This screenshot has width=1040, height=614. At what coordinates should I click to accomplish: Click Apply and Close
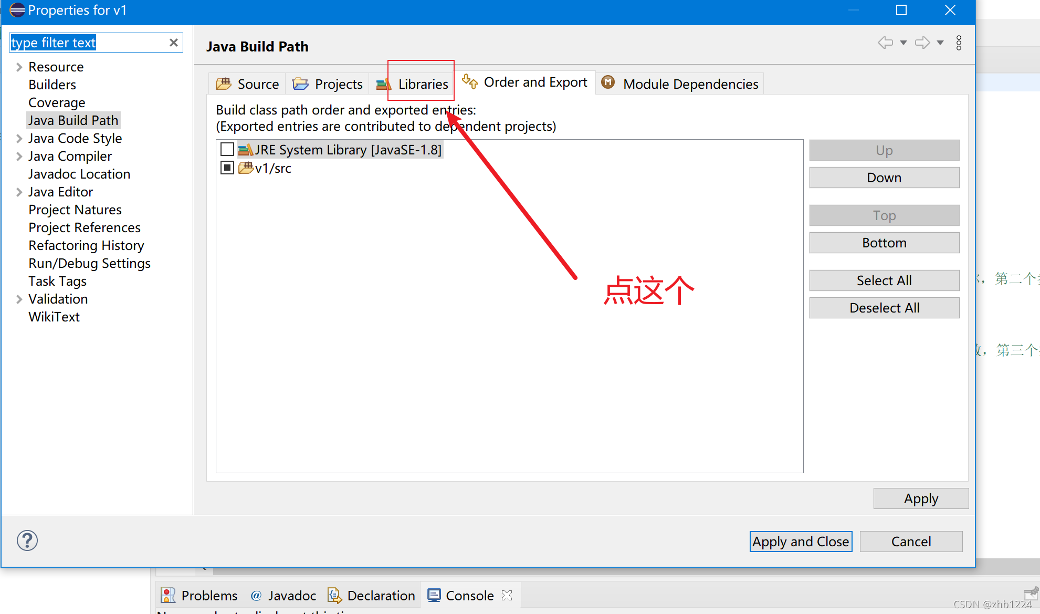tap(800, 541)
